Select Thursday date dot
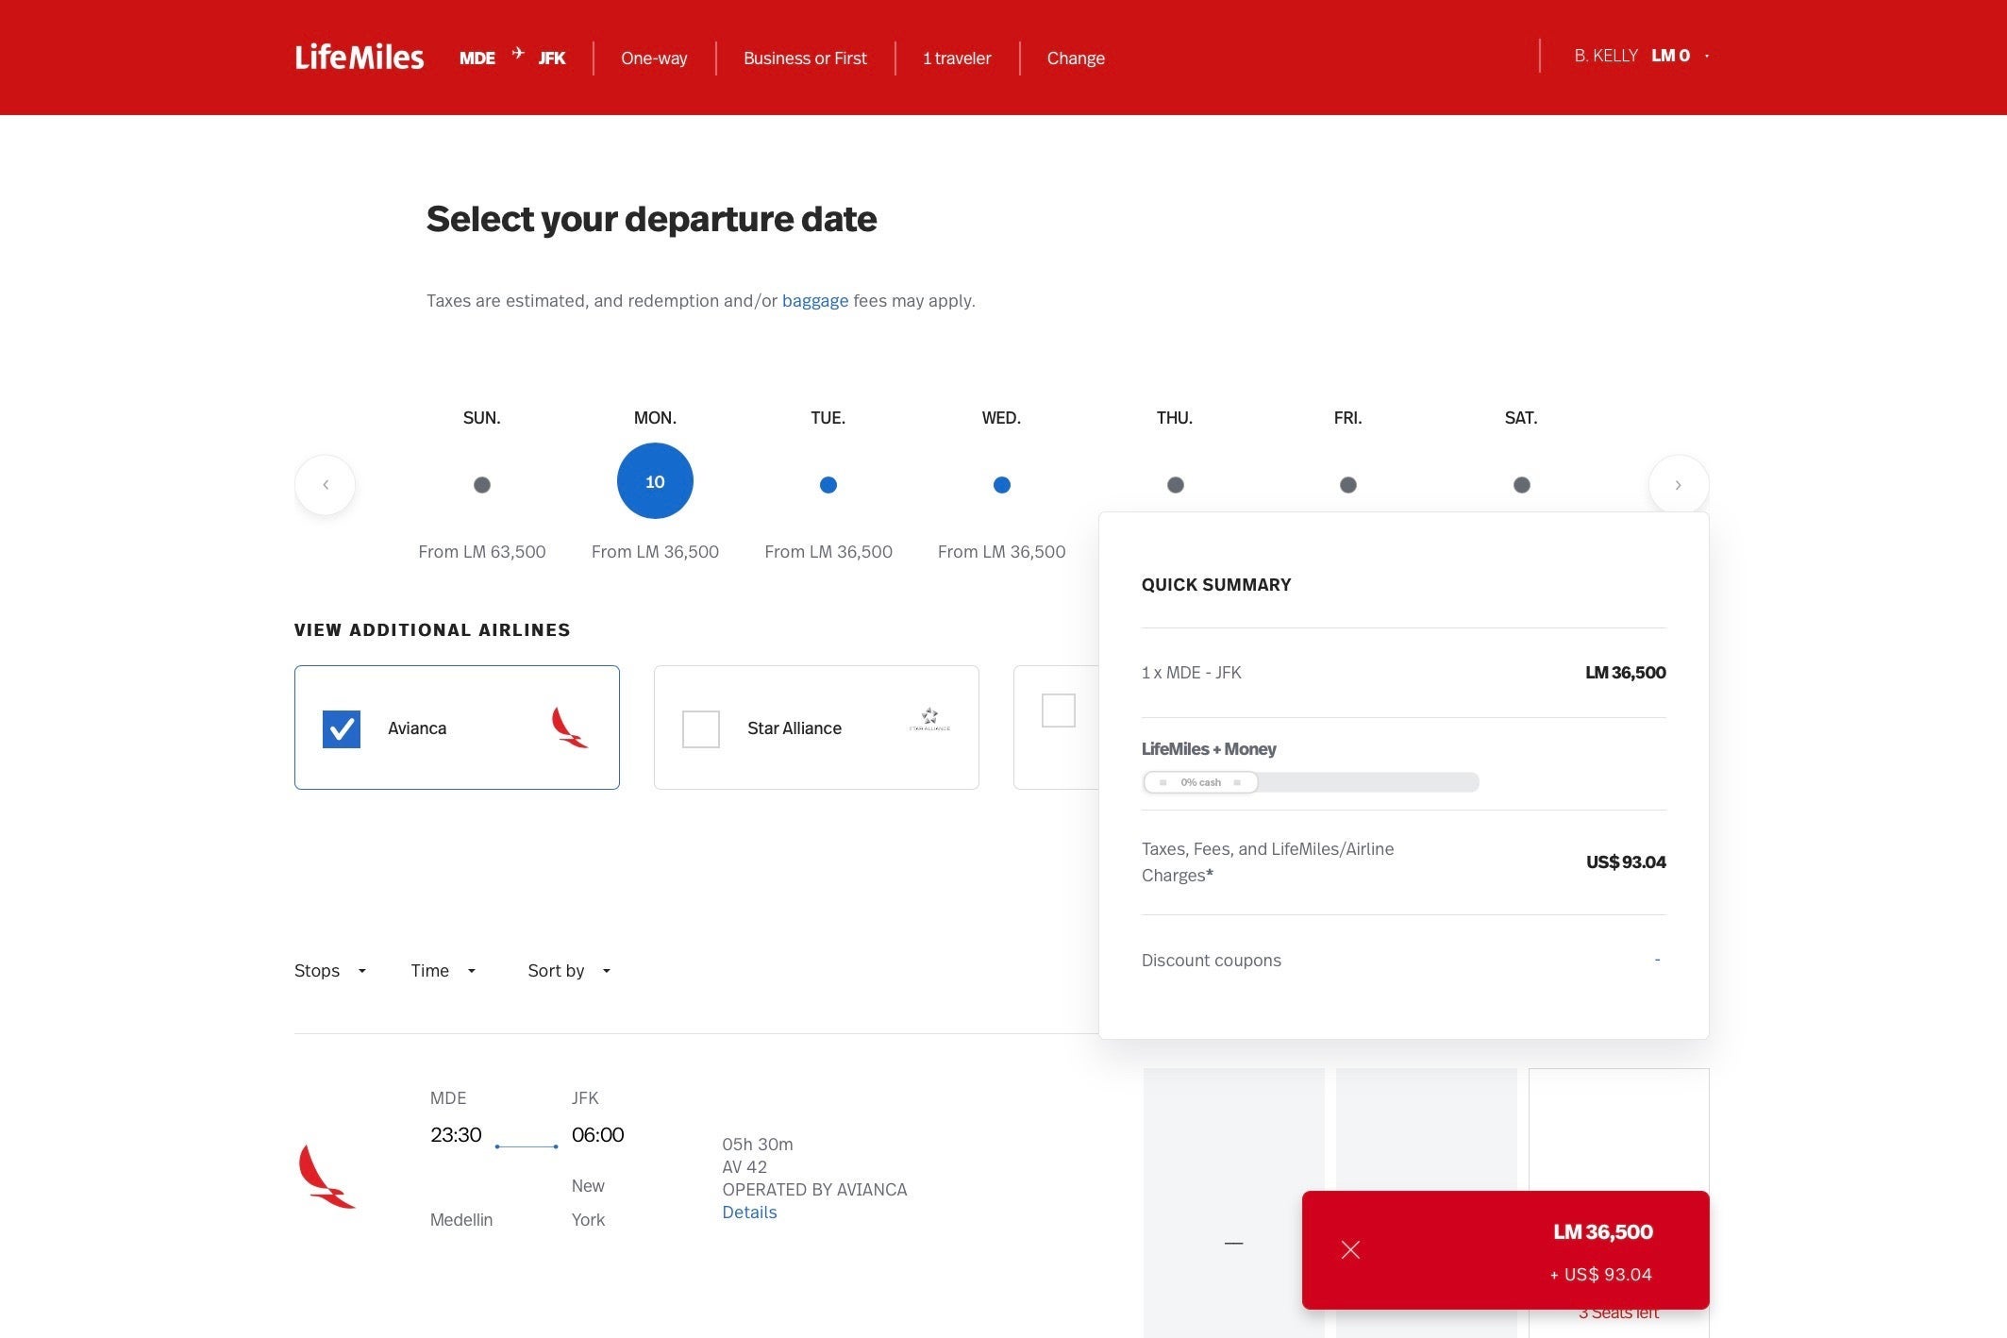 [1175, 485]
